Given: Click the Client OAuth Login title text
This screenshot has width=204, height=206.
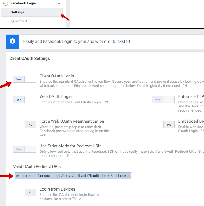Looking at the screenshot, I should 57,76.
